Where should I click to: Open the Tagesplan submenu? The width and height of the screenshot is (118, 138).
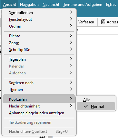(x=39, y=59)
